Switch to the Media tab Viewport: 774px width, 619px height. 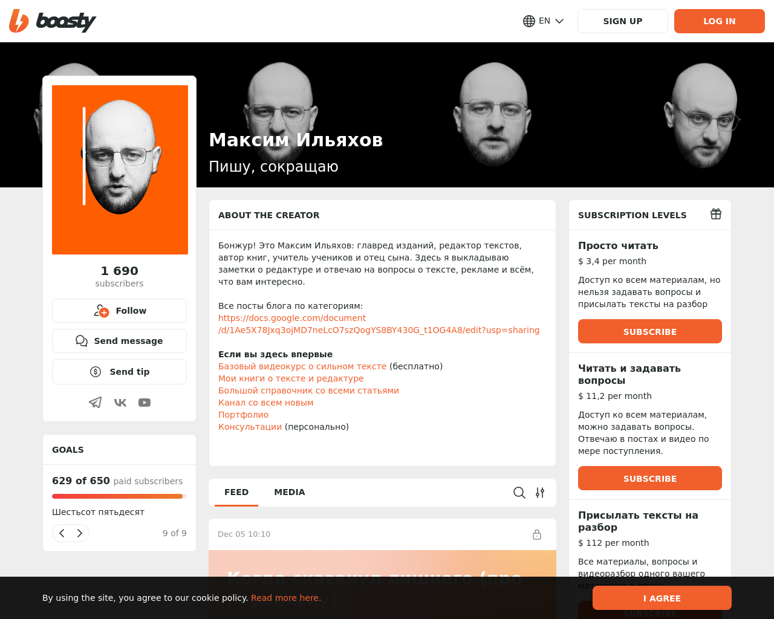click(290, 492)
